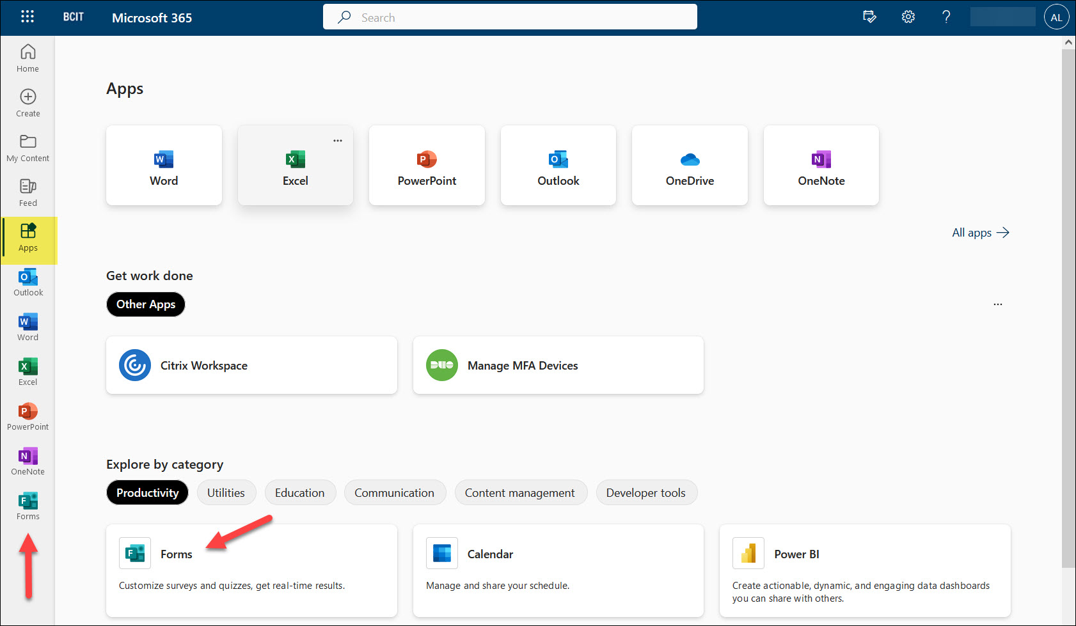Select the Other Apps filter pill
This screenshot has width=1076, height=626.
[x=146, y=304]
